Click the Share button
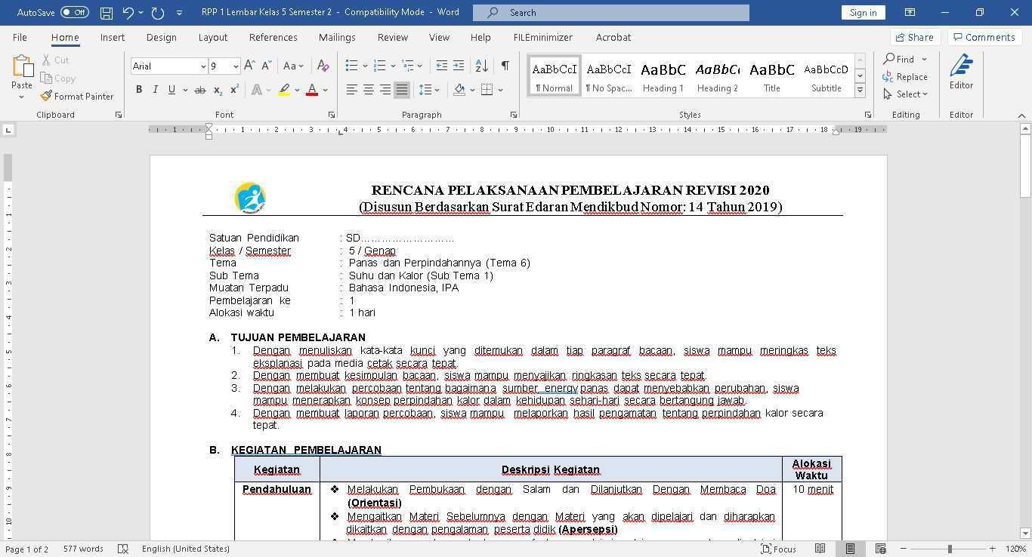This screenshot has height=557, width=1032. coord(913,36)
